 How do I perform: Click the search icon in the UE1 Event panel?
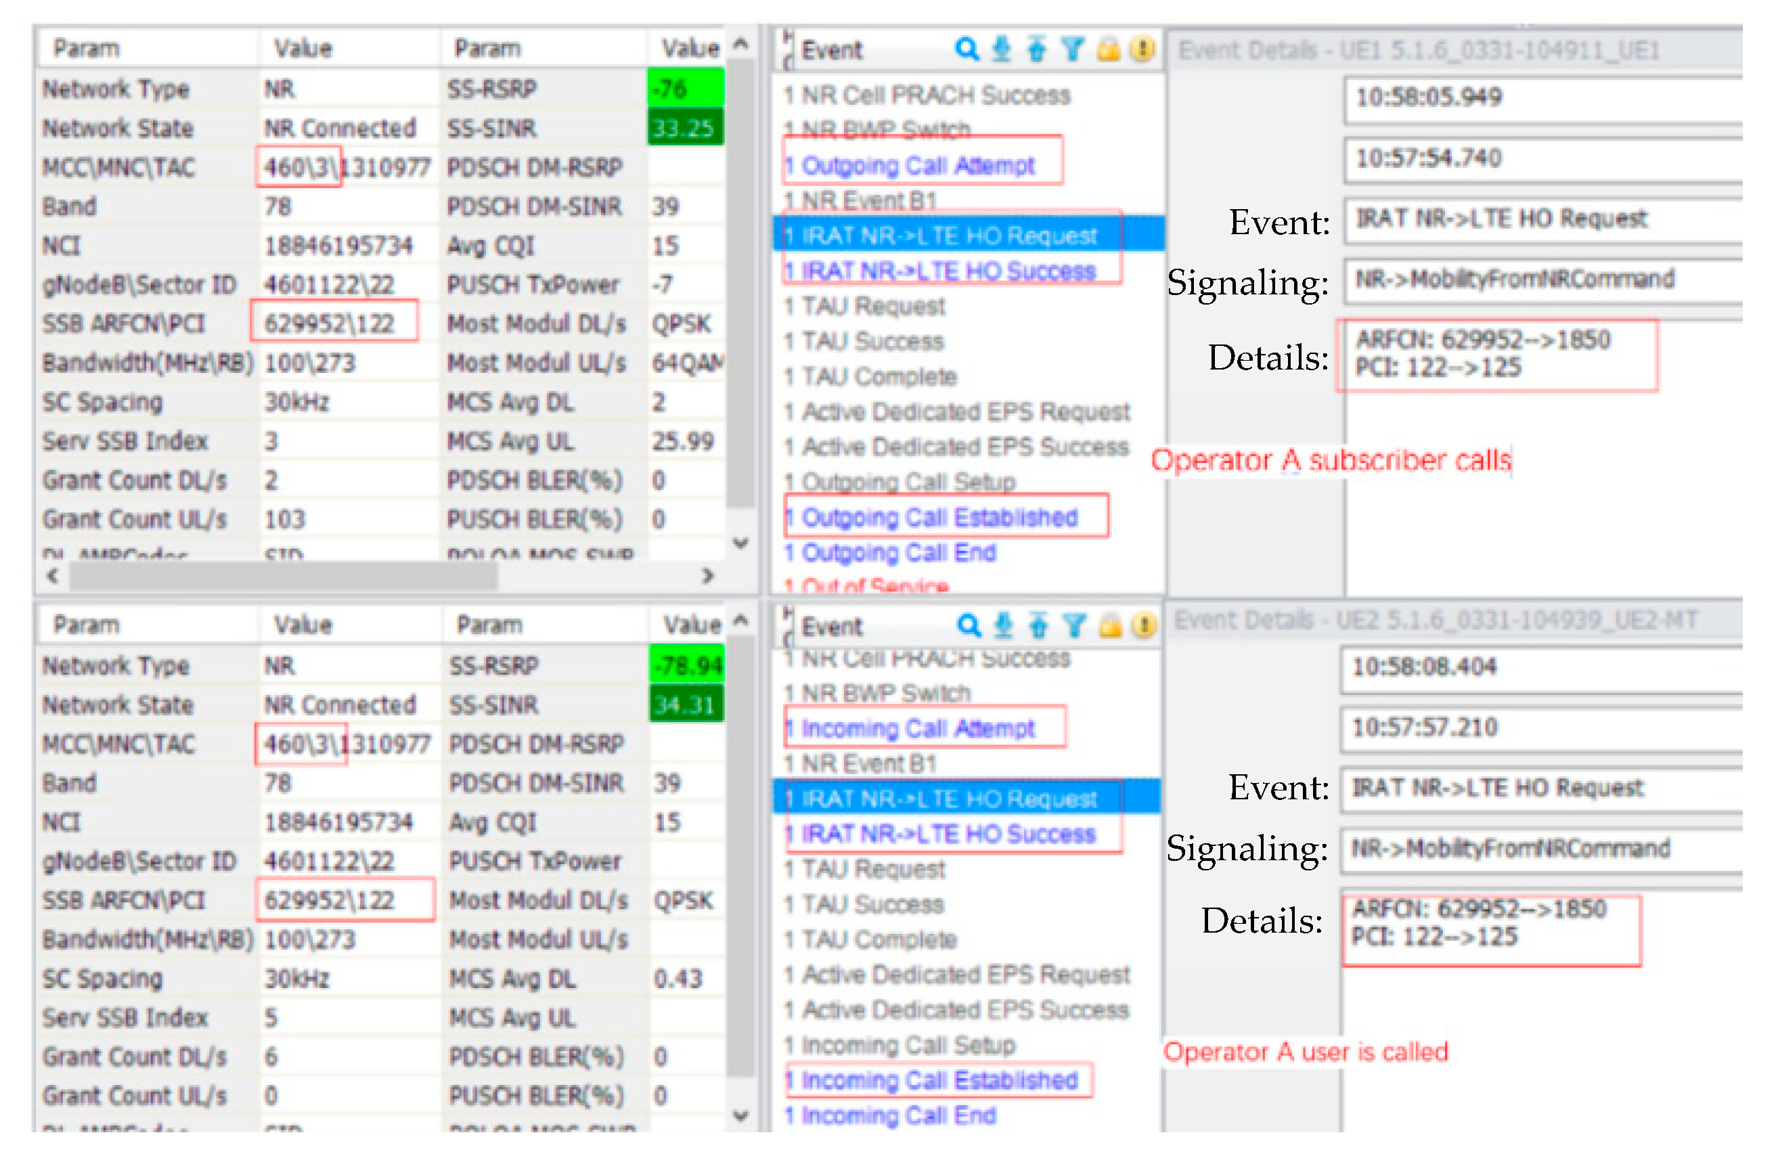tap(966, 49)
